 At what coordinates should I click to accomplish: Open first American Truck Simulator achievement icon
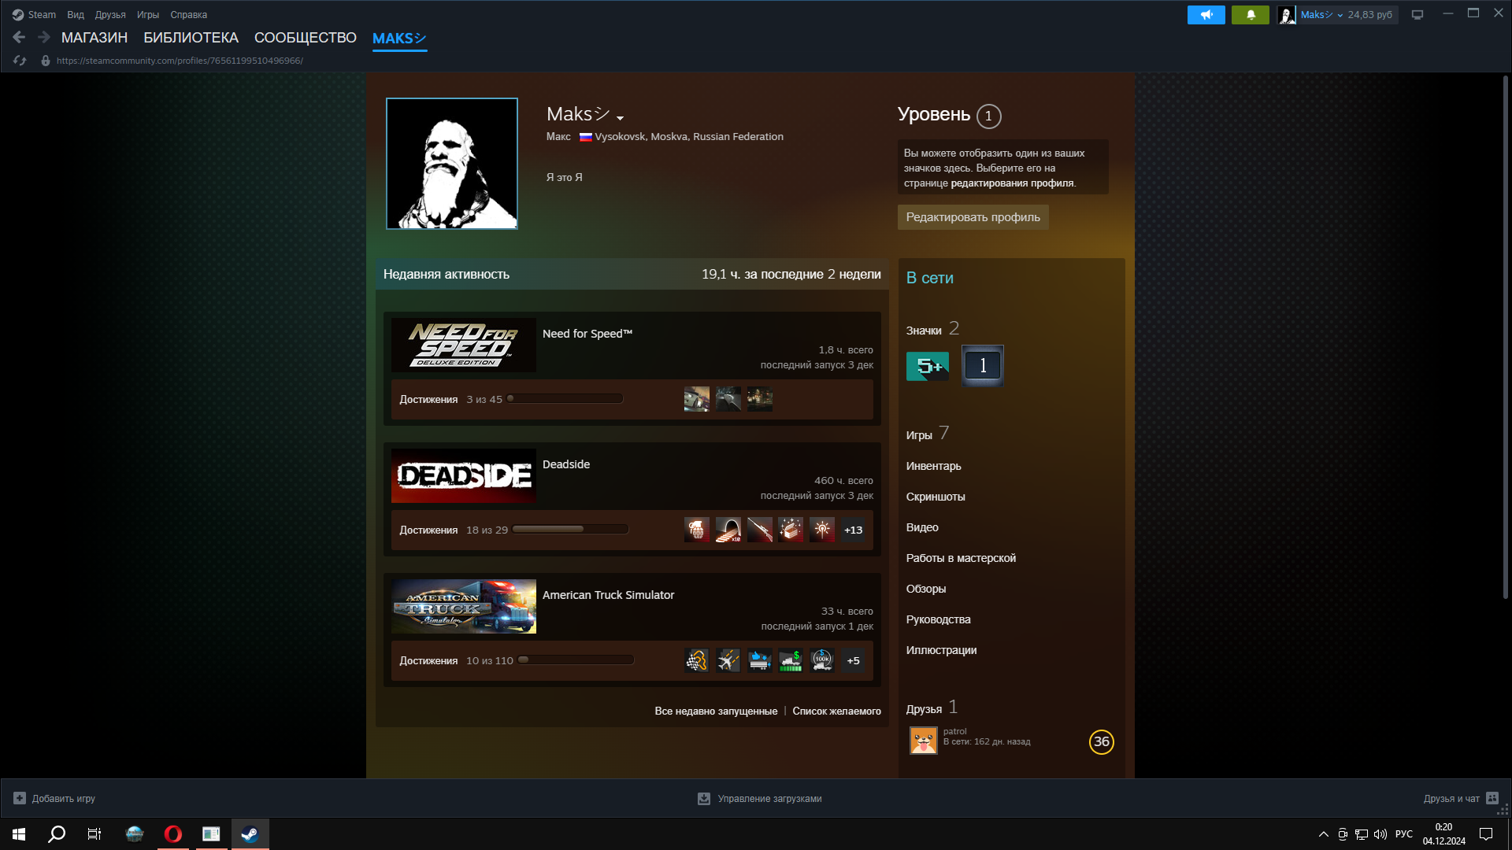pyautogui.click(x=696, y=660)
